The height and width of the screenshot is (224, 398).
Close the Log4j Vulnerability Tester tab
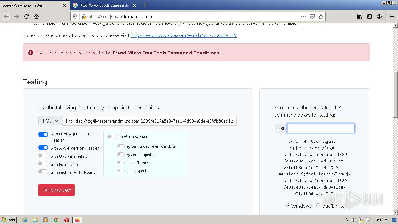click(x=64, y=5)
